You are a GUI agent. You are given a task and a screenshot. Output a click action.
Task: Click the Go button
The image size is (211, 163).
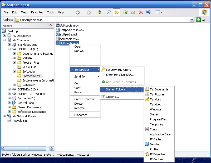[201, 20]
